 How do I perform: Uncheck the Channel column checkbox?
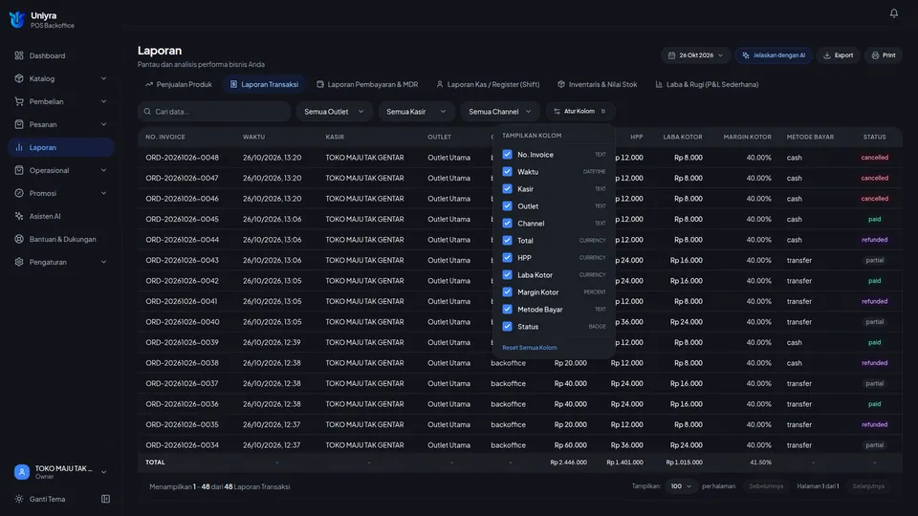pyautogui.click(x=507, y=223)
